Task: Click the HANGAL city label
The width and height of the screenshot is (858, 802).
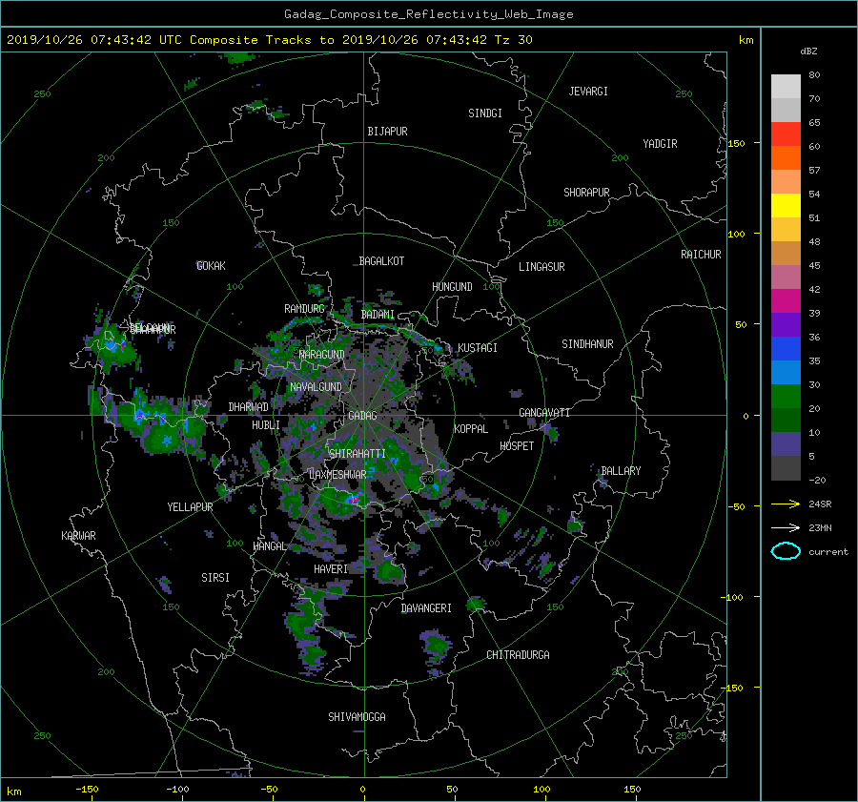Action: 270,546
